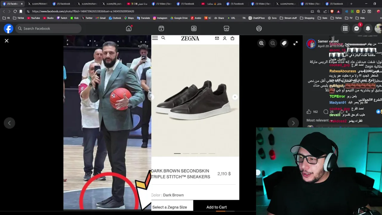
Task: Open the Twitch bookmark
Action: tap(62, 18)
